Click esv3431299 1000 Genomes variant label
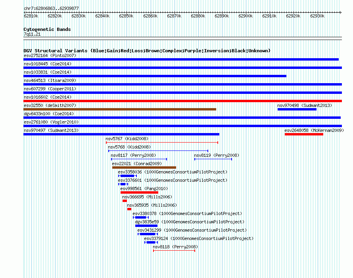This screenshot has width=353, height=278. point(192,230)
